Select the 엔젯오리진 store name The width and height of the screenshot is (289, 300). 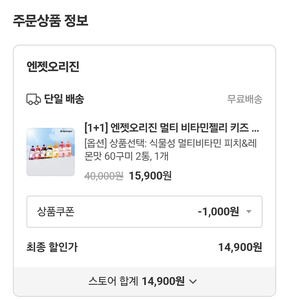[53, 66]
